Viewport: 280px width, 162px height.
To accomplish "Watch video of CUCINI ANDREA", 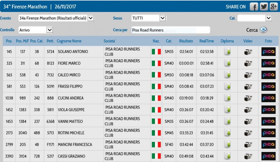I will (x=248, y=98).
